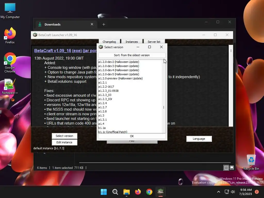
Task: Close the Downloads tab
Action: 92,24
